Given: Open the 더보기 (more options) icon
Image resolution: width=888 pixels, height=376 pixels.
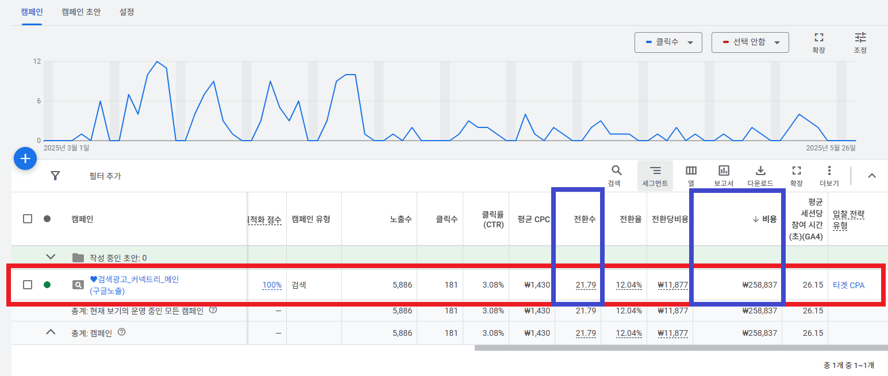Looking at the screenshot, I should tap(829, 170).
